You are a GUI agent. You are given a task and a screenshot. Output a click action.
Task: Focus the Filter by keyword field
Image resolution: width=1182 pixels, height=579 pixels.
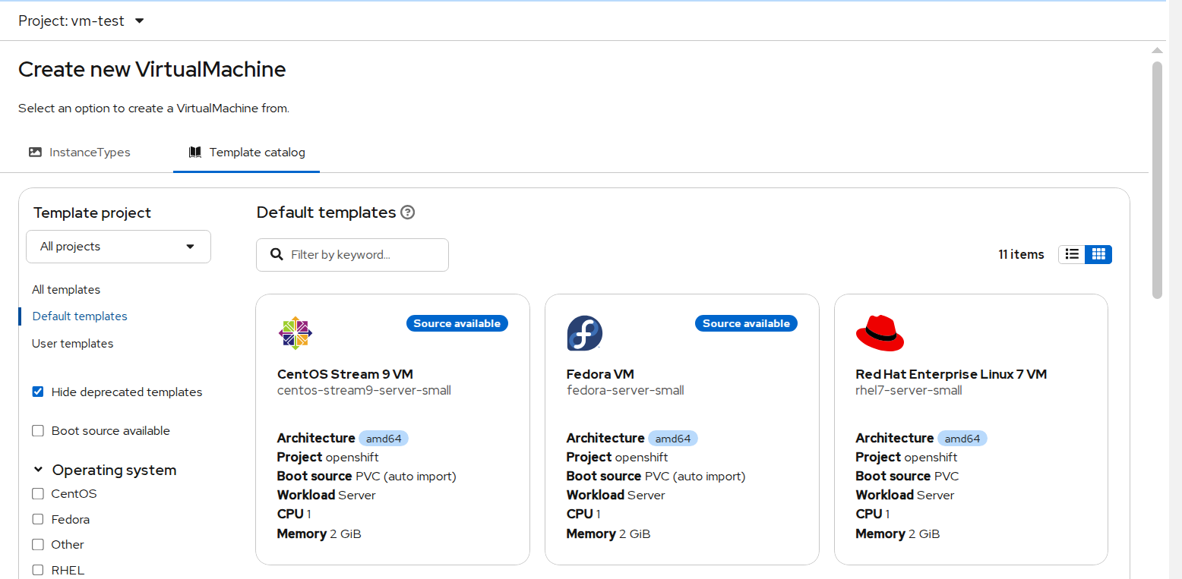363,255
